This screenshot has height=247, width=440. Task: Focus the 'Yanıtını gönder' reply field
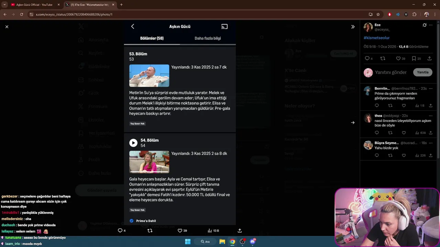(390, 72)
